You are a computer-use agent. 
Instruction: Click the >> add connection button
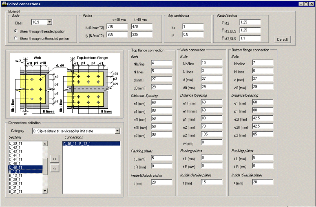(x=54, y=158)
